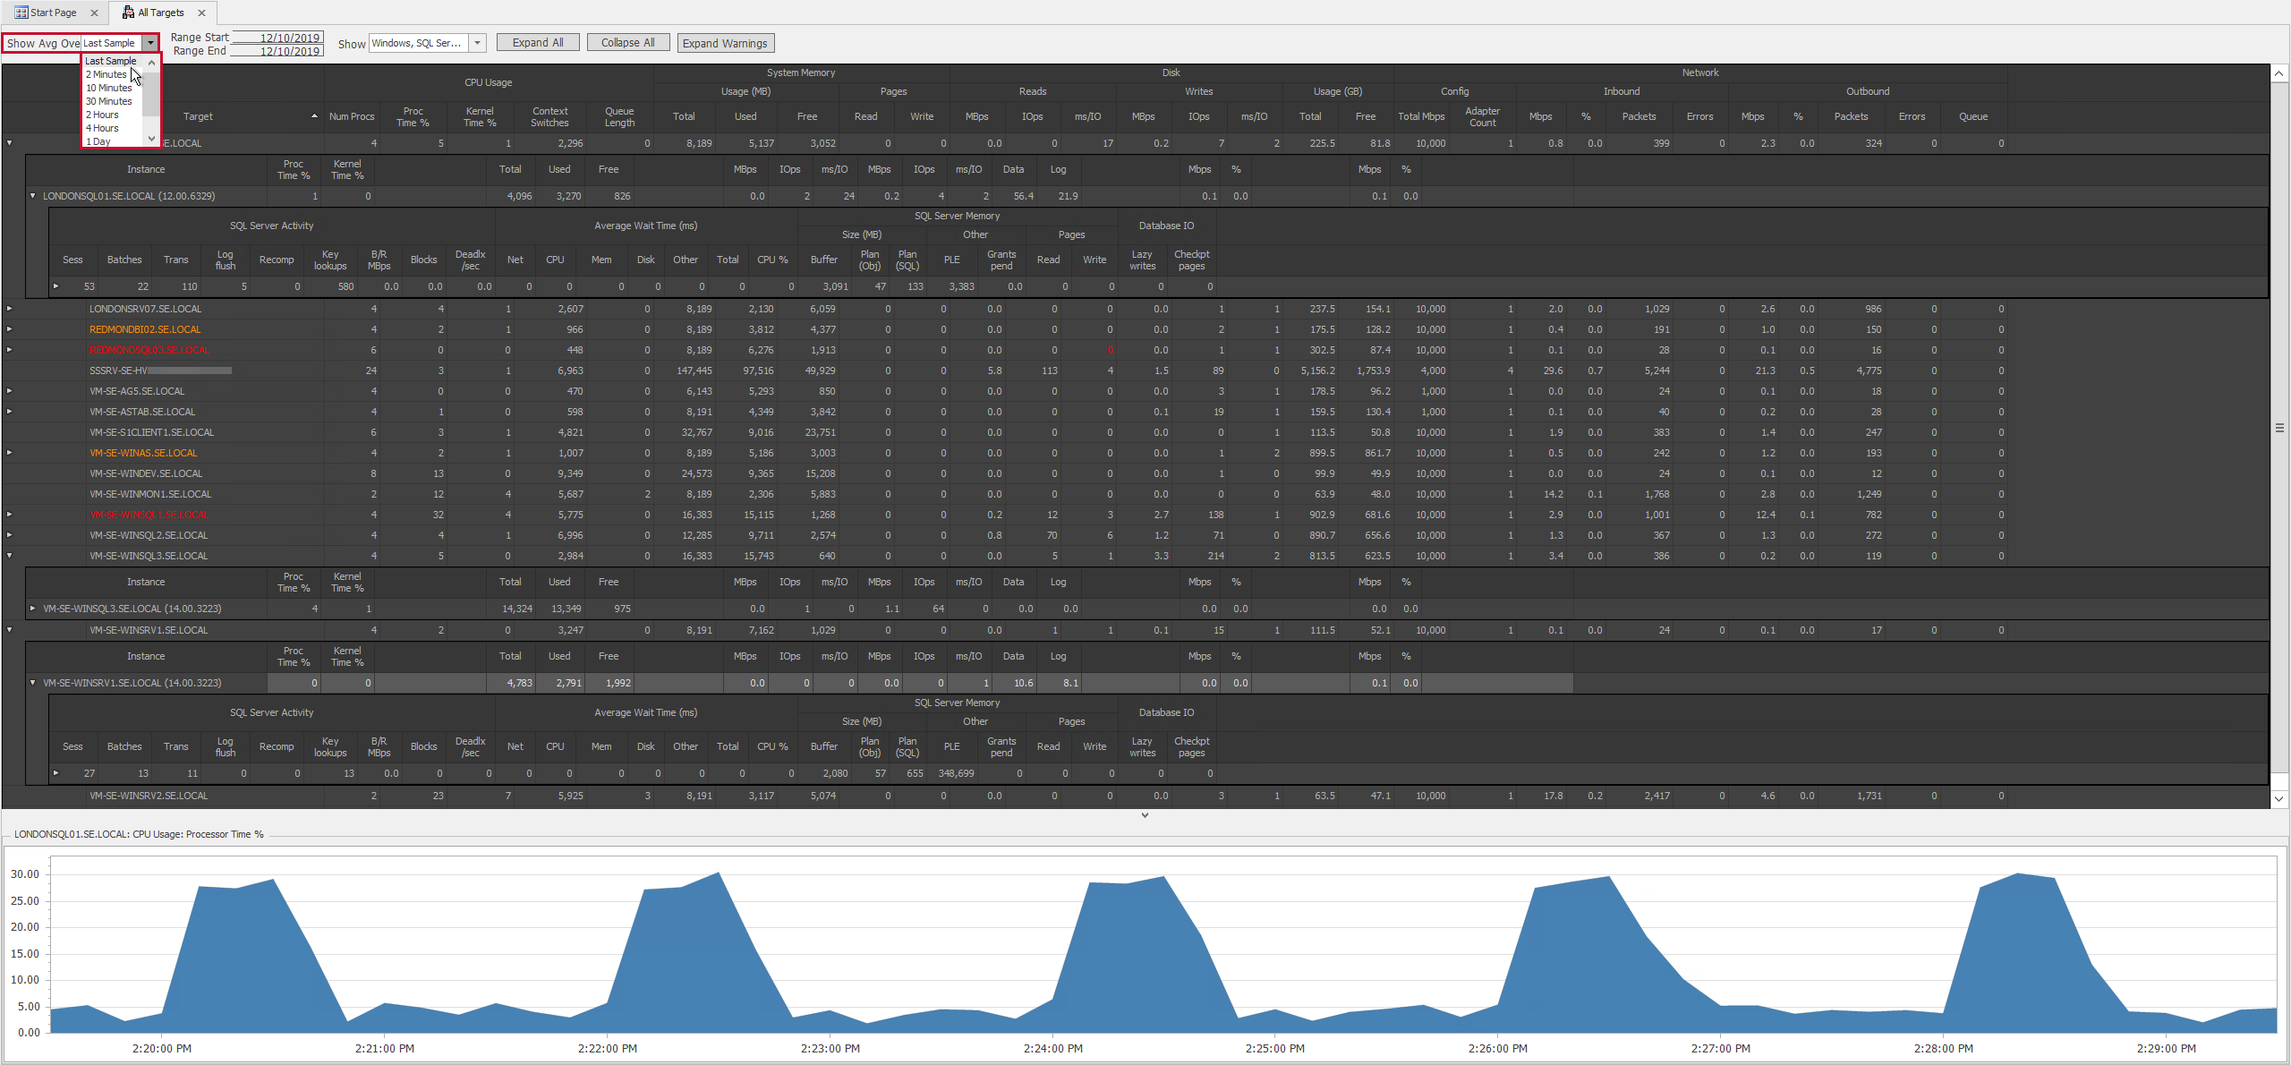Click the scroll-up arrow on the grid scrollbar

pyautogui.click(x=2278, y=72)
